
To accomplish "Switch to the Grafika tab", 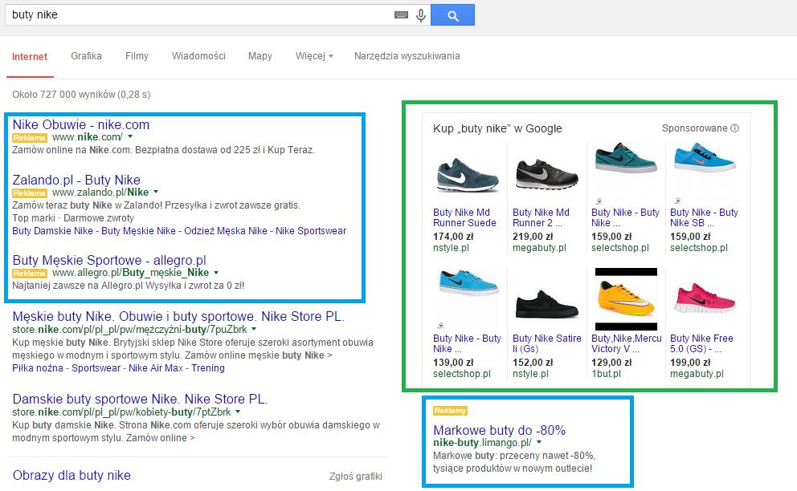I will (86, 56).
